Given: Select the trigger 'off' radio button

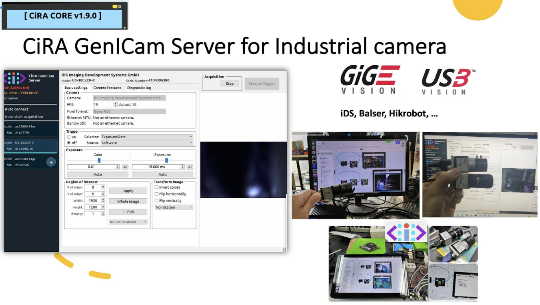Looking at the screenshot, I should (69, 143).
